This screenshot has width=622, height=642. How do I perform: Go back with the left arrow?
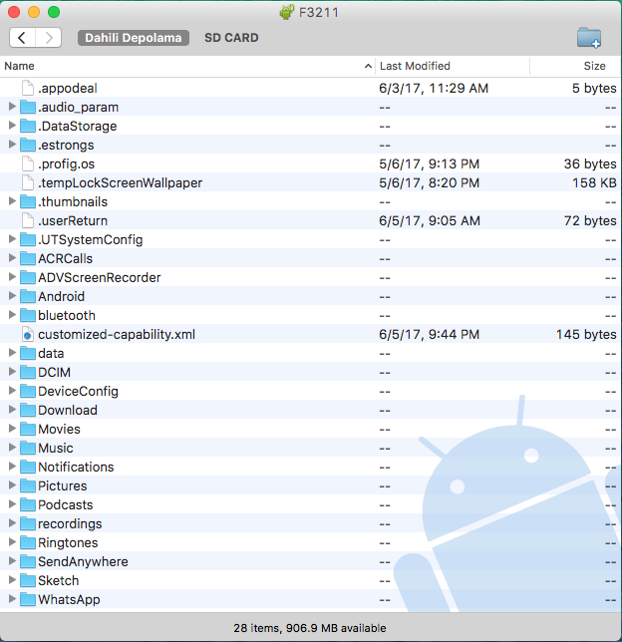23,38
